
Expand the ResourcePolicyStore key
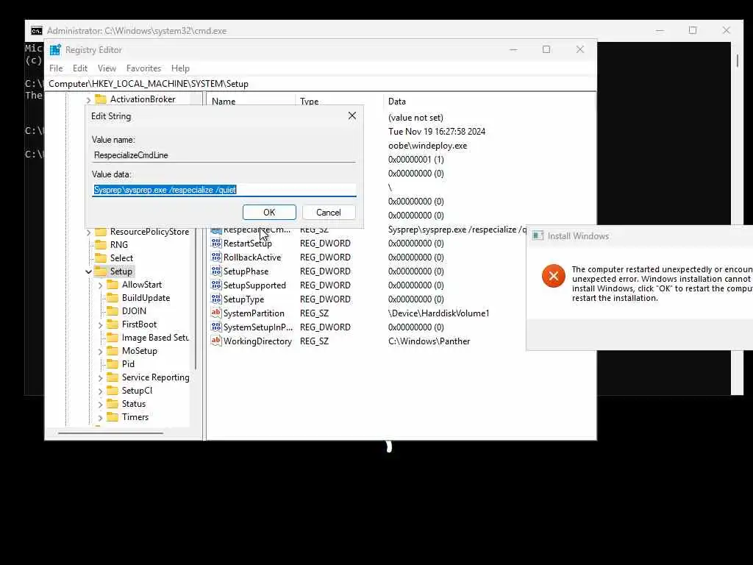point(88,232)
